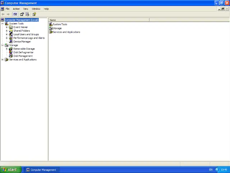
Task: Expand the Removable Storage node
Action: (6, 49)
